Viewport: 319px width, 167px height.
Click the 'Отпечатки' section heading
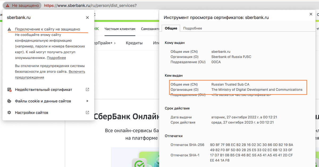point(174,136)
